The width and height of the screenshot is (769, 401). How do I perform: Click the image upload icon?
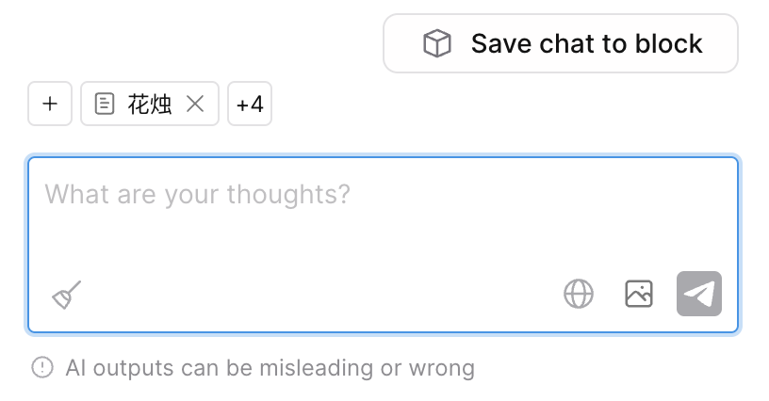(639, 294)
